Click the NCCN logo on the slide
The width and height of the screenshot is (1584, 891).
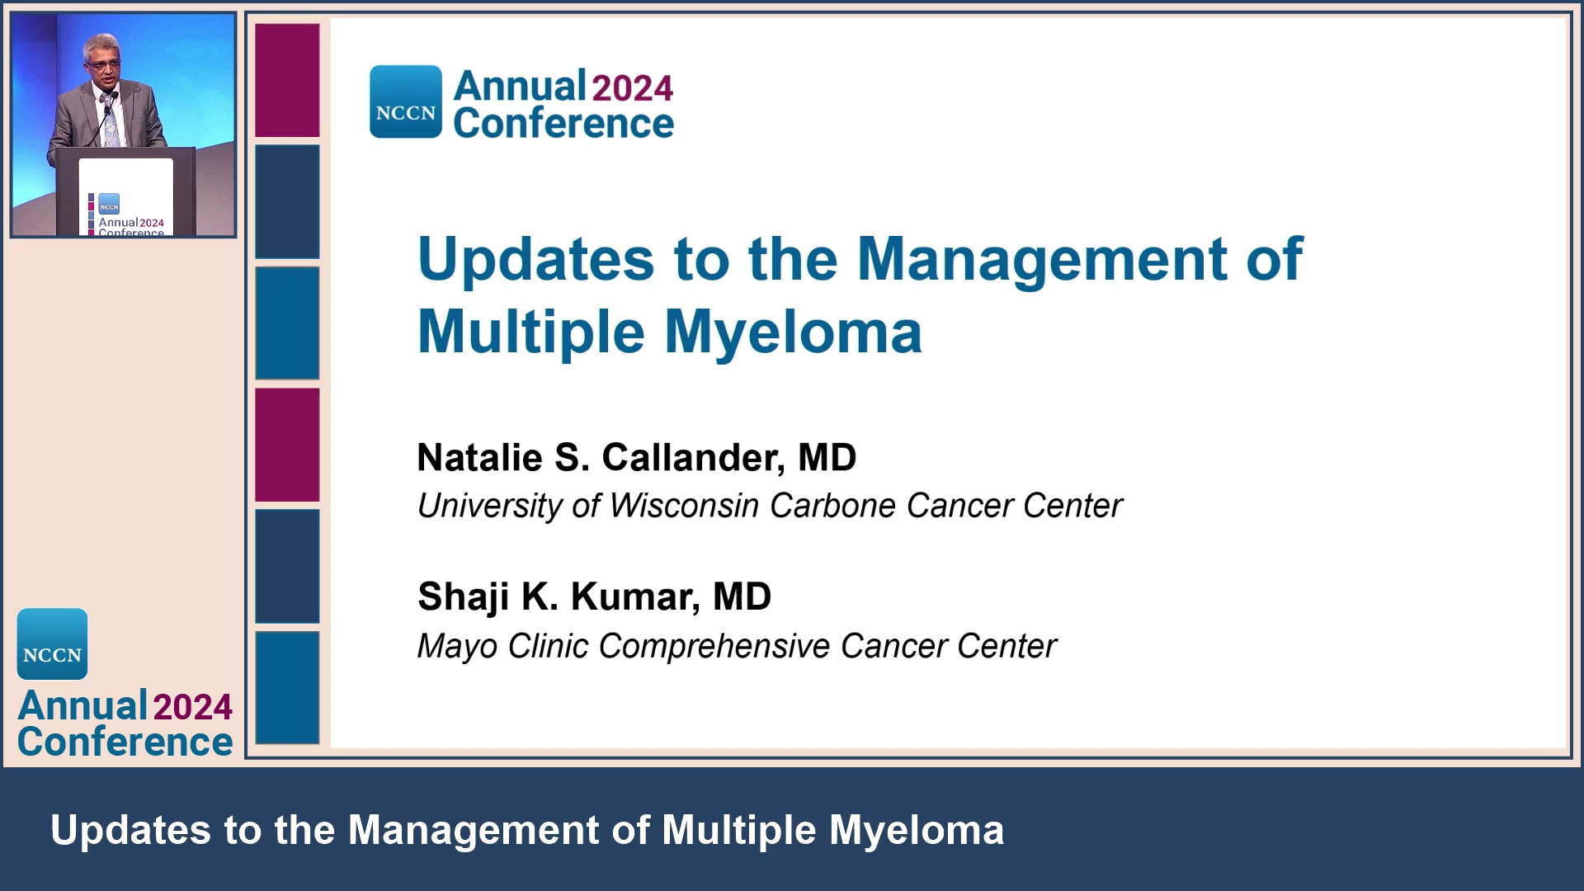click(x=405, y=101)
